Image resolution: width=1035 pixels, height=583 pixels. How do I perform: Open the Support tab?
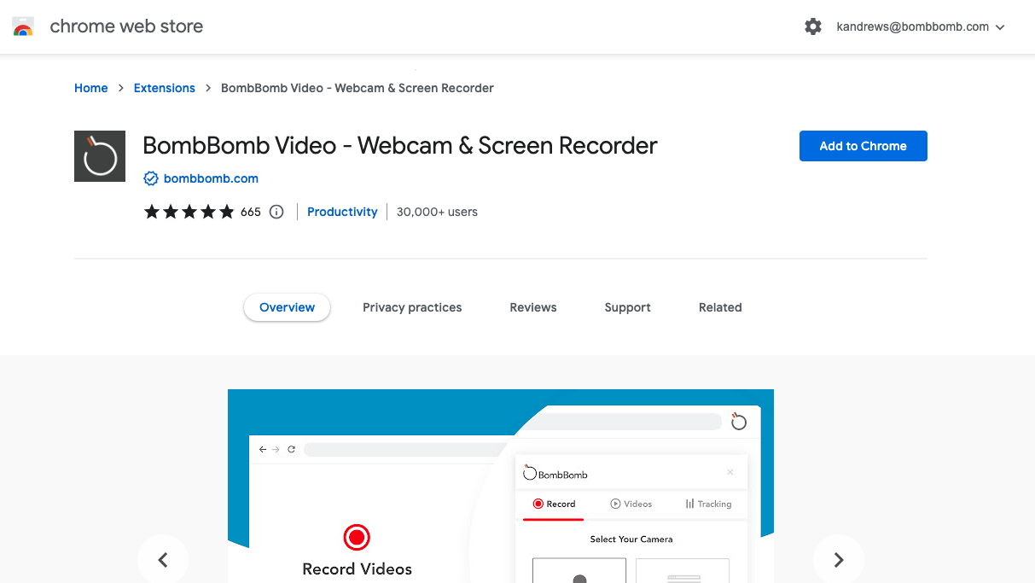point(628,307)
